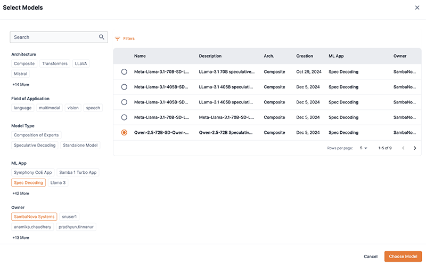Deselect the SambaNova Systems owner filter
The image size is (426, 265).
(x=34, y=216)
